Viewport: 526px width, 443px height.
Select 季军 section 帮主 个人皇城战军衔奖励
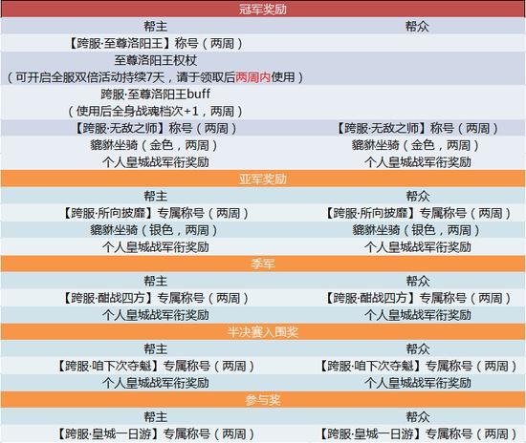155,315
